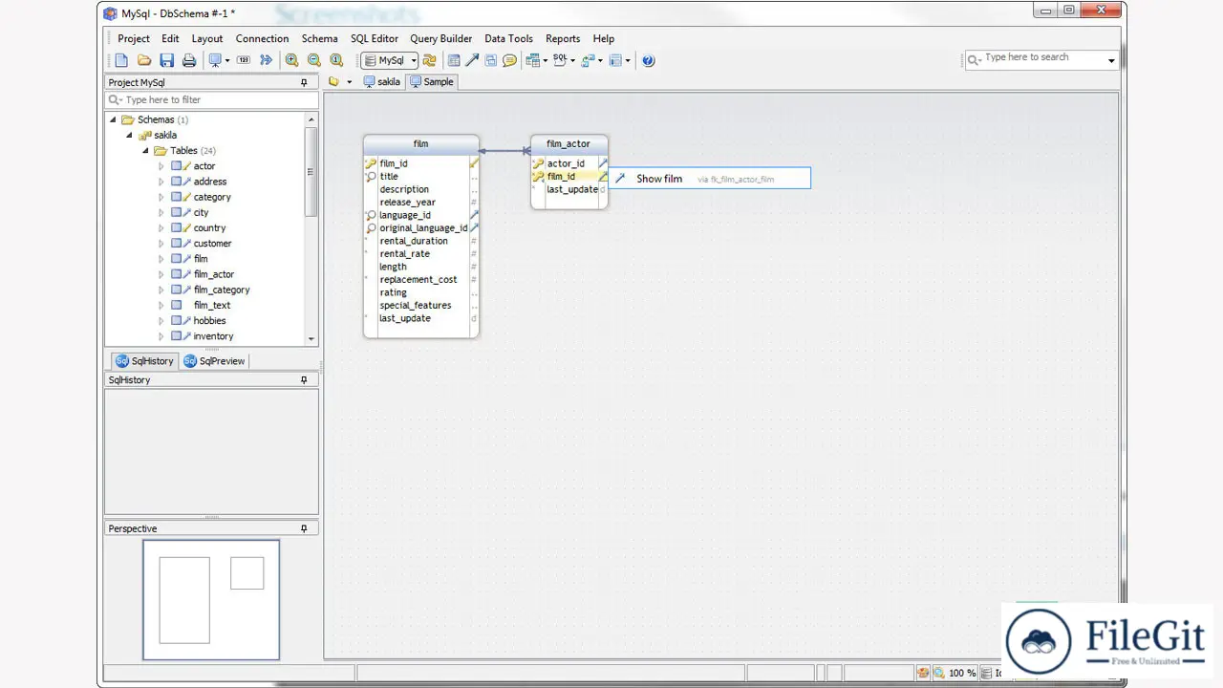
Task: Click the film_actor table header in diagram
Action: pos(569,144)
